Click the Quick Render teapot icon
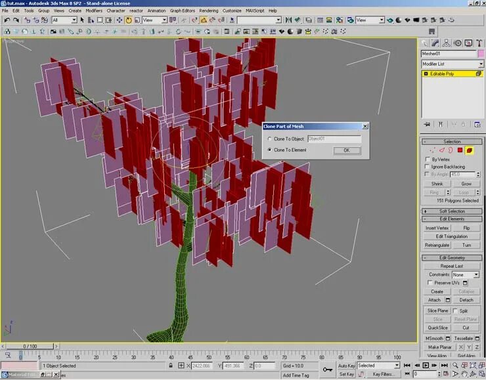The height and width of the screenshot is (380, 486). 390,20
